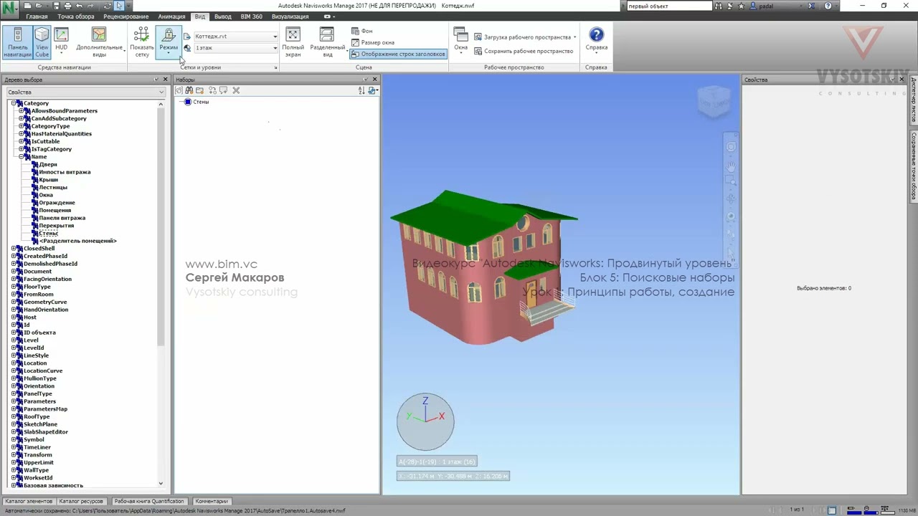Viewport: 918px width, 516px height.
Task: Click the help question mark in title bar
Action: click(828, 6)
